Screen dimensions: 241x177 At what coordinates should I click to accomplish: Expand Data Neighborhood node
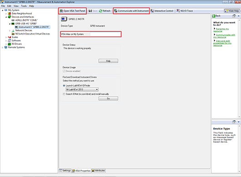(6, 14)
